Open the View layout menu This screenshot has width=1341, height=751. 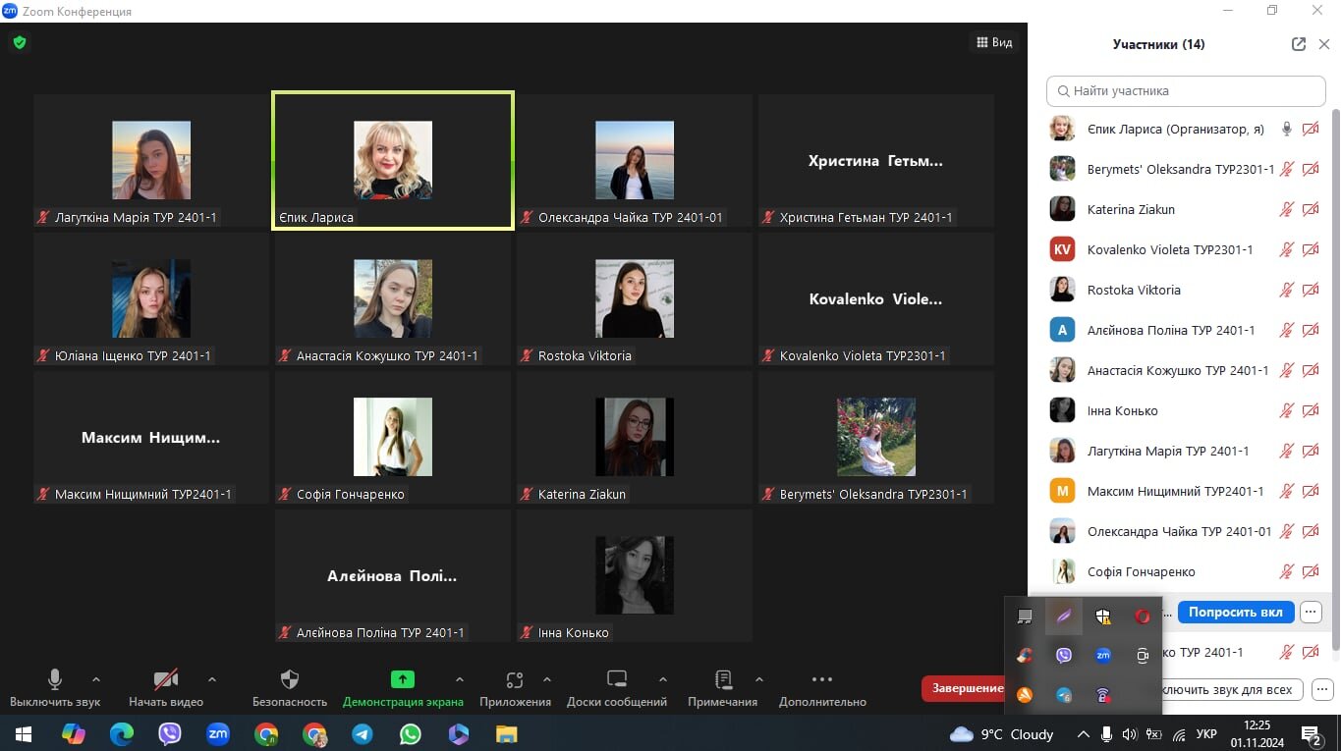point(994,42)
